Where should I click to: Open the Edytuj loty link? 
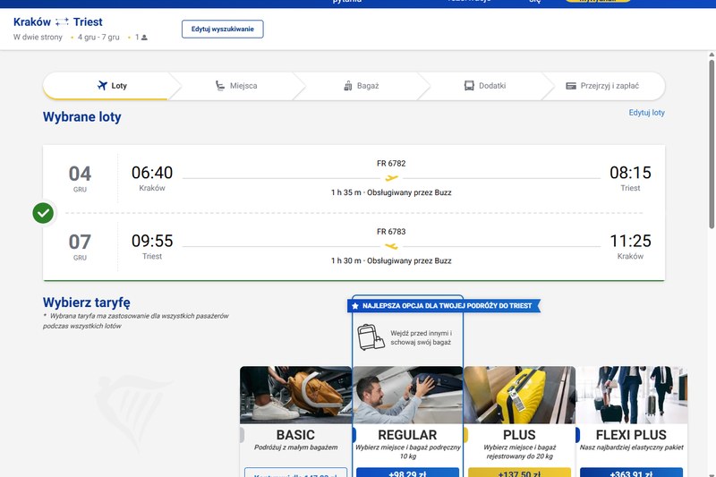(646, 112)
